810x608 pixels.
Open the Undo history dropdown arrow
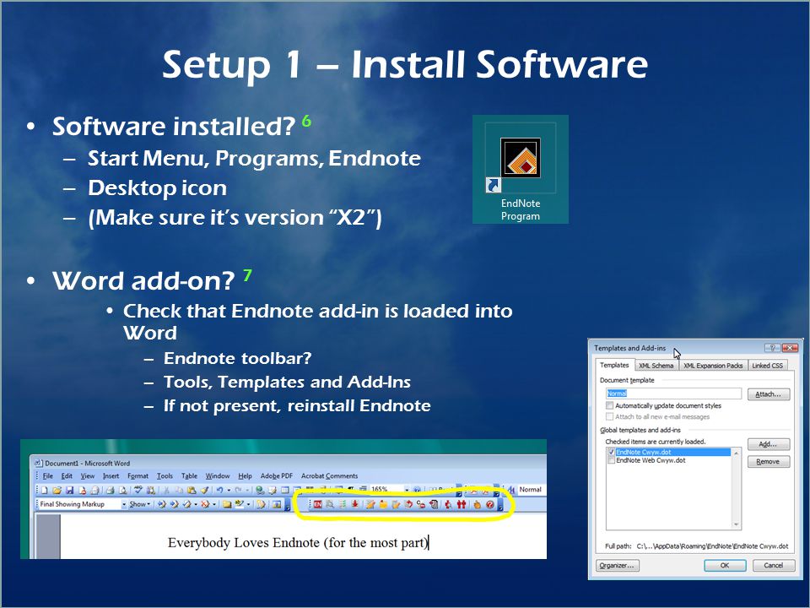(229, 490)
